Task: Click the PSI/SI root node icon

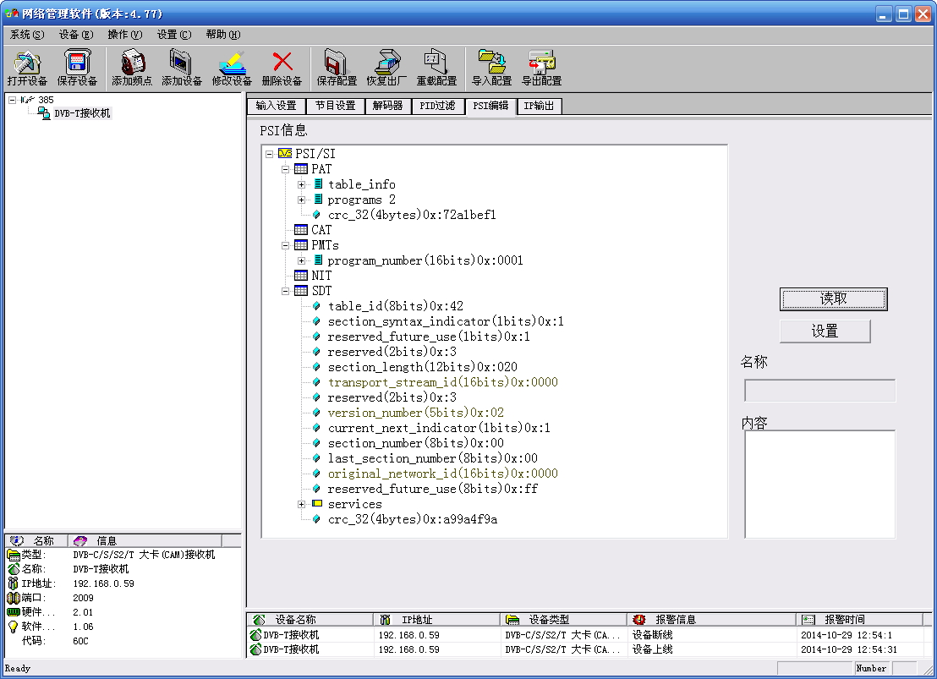Action: (x=285, y=154)
